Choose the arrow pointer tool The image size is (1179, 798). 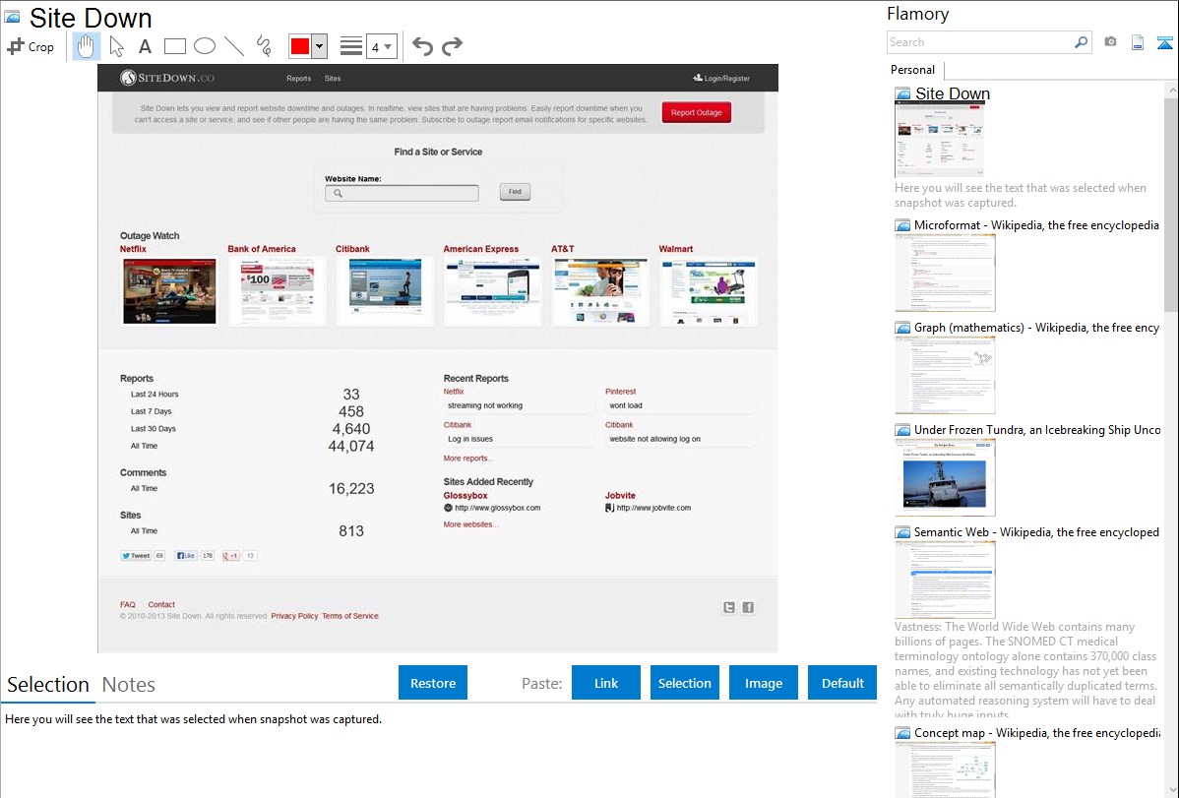click(116, 46)
